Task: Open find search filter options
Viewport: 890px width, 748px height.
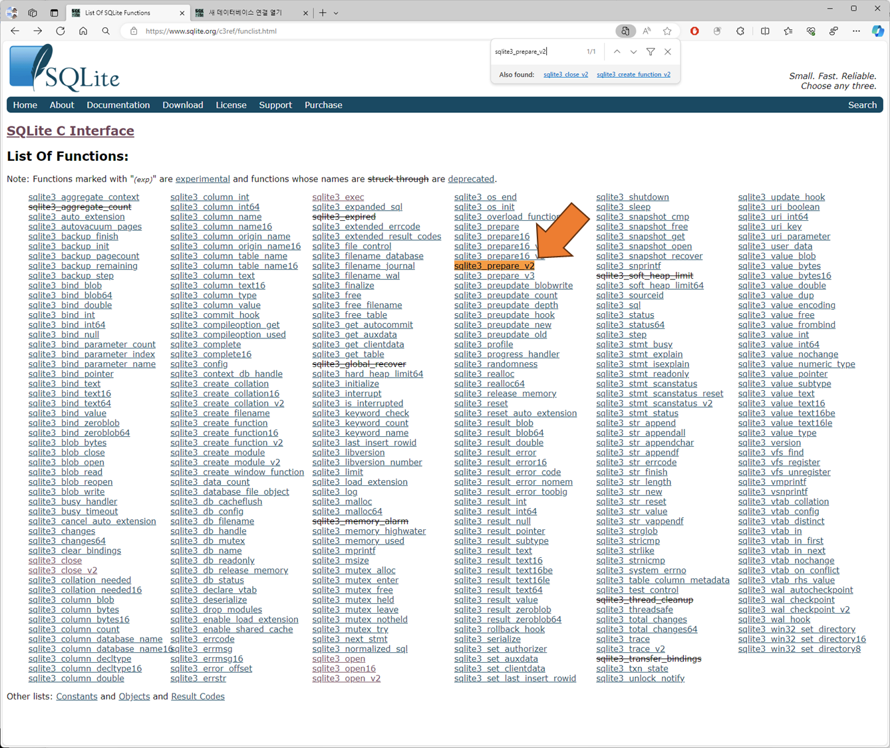Action: point(651,52)
